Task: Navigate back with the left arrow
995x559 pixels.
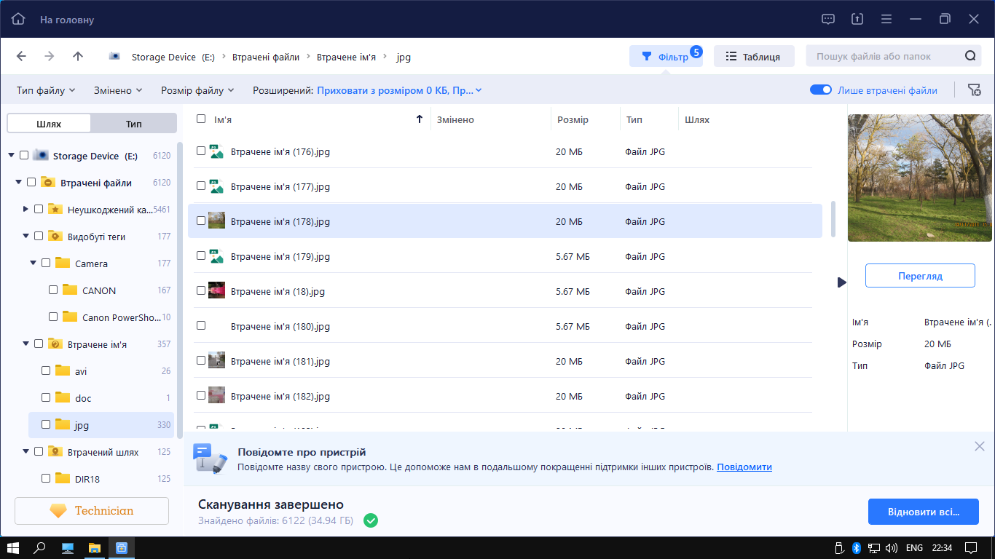Action: point(21,56)
